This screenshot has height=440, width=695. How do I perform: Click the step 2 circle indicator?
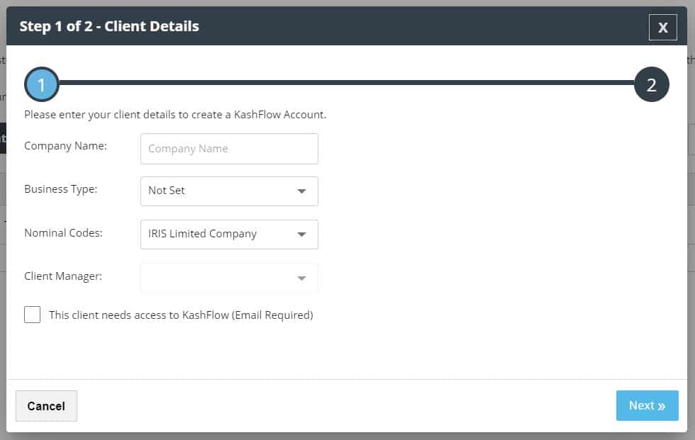651,85
